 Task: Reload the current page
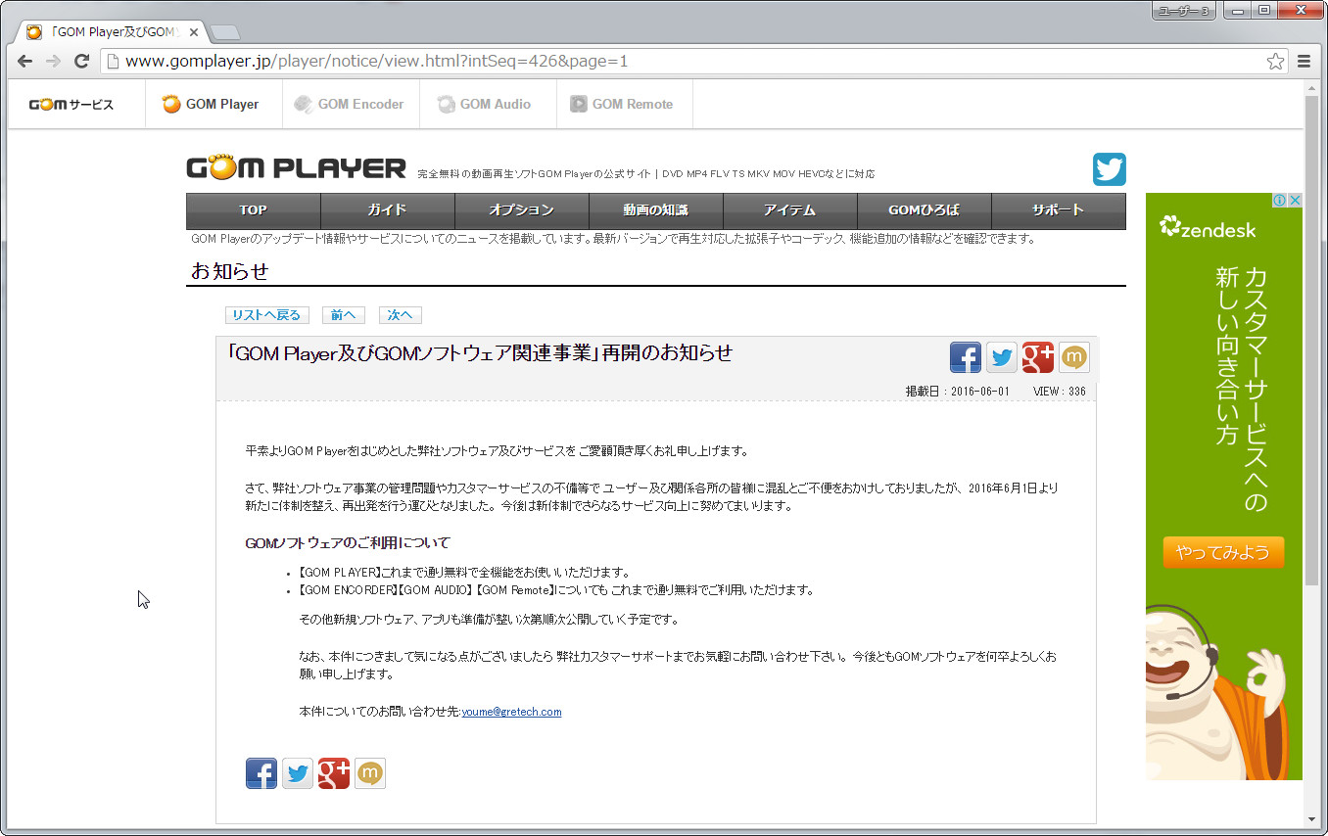[82, 61]
